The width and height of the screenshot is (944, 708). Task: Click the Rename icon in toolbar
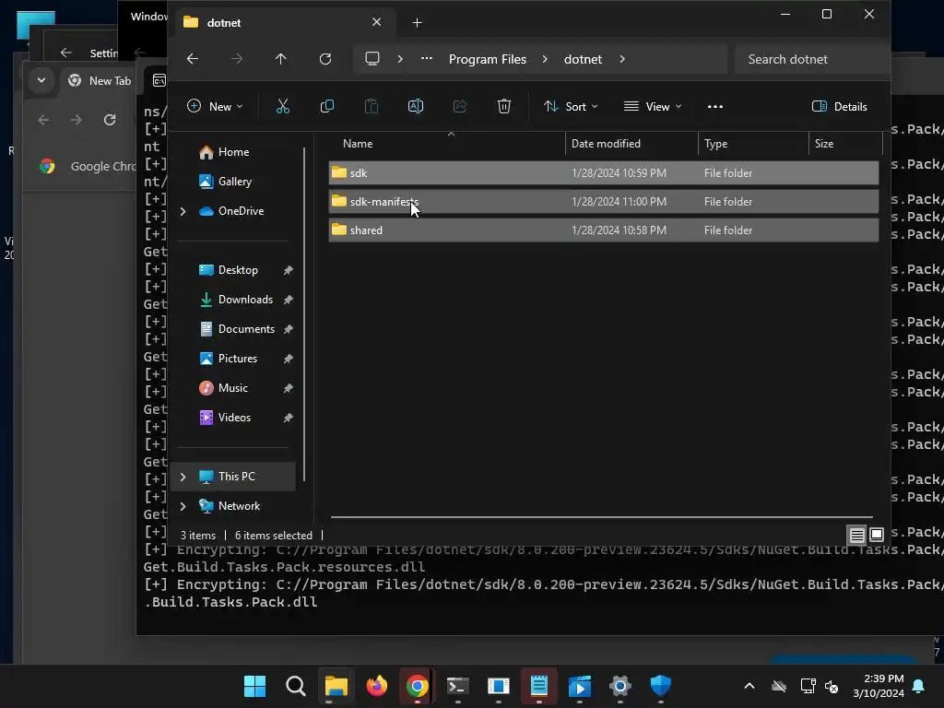tap(416, 107)
